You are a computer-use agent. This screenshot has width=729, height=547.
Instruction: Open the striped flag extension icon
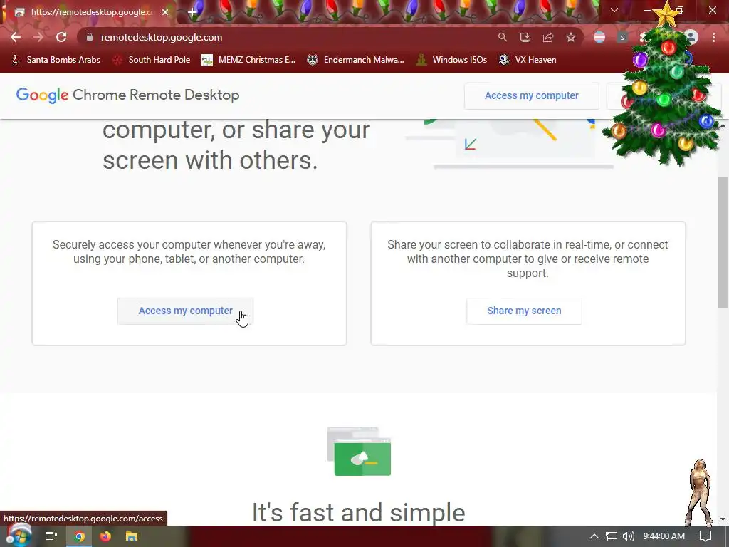coord(599,37)
